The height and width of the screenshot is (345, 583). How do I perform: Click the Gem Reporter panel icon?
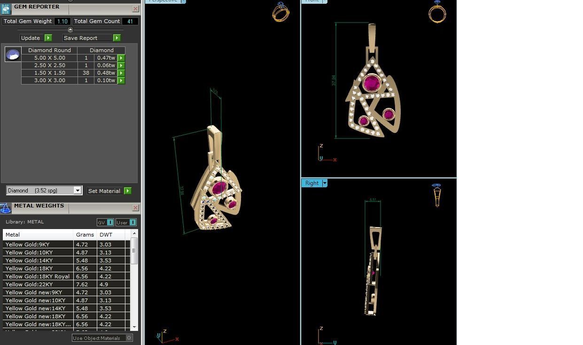coord(5,9)
